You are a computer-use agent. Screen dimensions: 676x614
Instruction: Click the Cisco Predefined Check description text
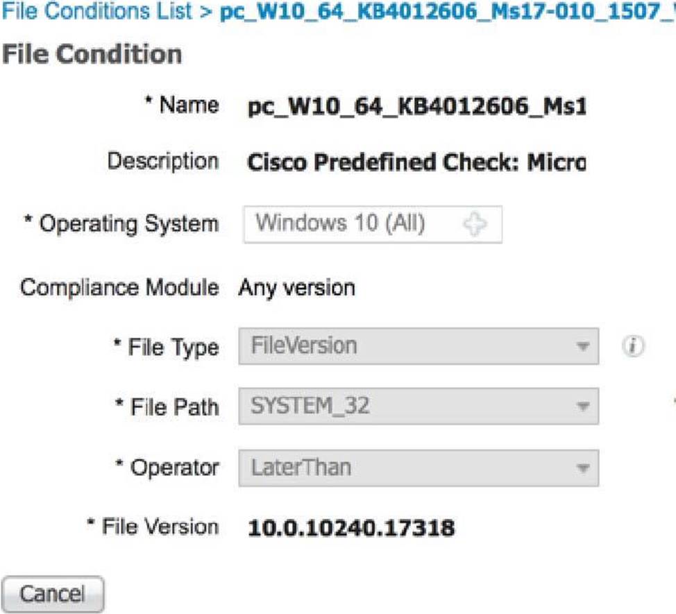416,164
